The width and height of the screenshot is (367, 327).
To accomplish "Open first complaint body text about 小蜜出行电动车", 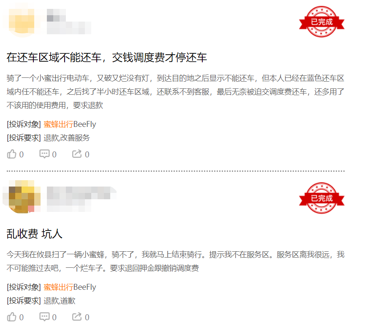I will click(175, 92).
